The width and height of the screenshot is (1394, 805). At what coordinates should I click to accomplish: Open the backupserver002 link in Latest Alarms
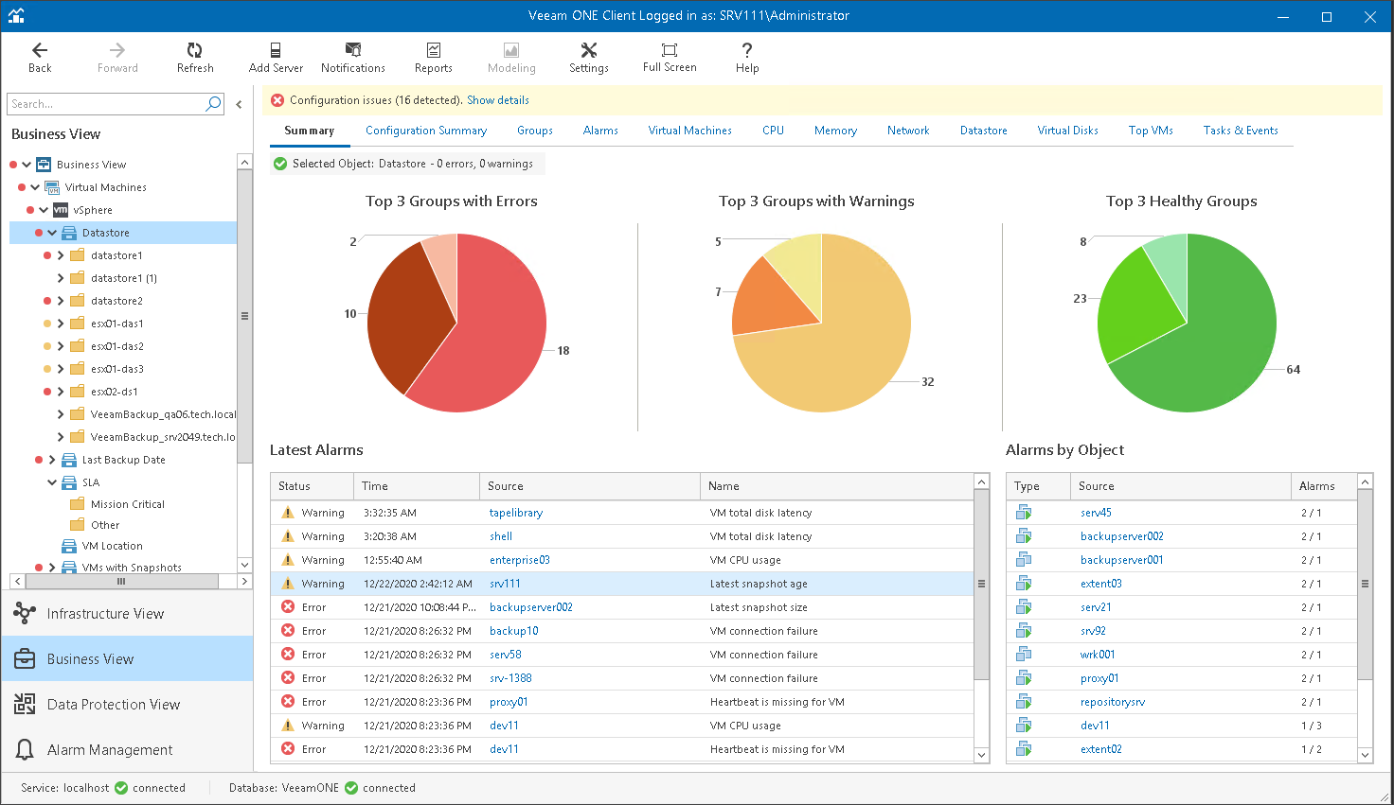[x=530, y=607]
